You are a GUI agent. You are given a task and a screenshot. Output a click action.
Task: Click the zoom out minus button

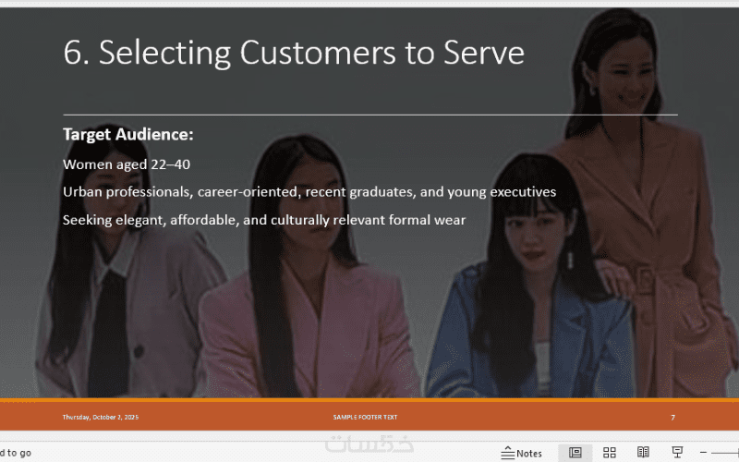pos(703,453)
